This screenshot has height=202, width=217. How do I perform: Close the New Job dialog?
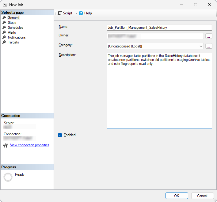(210, 5)
